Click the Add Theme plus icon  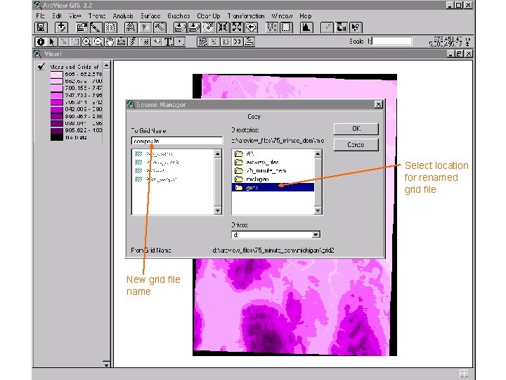click(61, 27)
